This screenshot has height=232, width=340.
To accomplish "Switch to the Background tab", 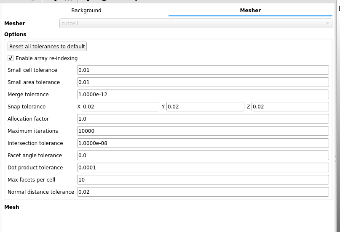I will (86, 11).
